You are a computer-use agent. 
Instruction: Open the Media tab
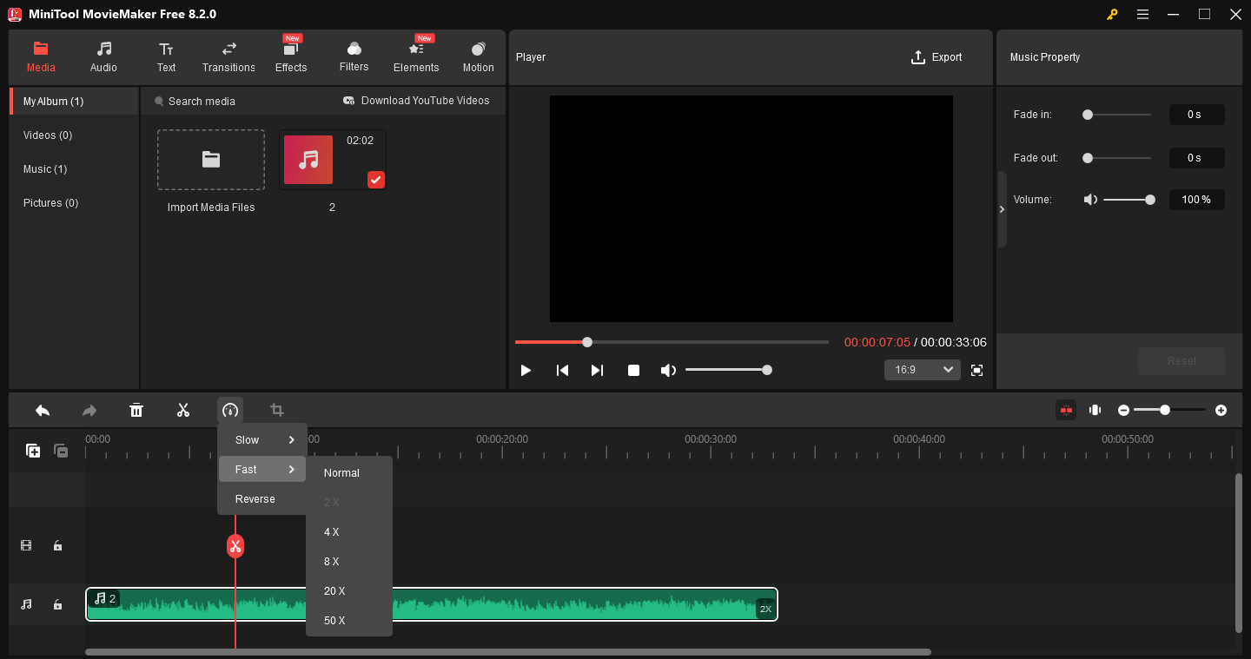41,57
